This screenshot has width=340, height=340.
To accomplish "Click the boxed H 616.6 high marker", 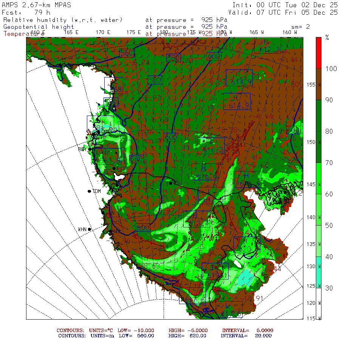I will [205, 172].
